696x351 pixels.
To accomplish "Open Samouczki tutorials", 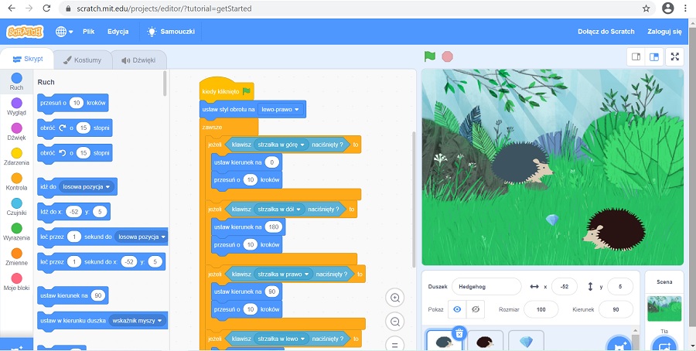I will (171, 32).
